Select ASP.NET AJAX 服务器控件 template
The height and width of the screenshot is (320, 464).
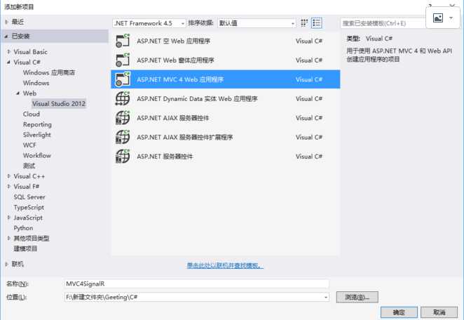point(226,118)
